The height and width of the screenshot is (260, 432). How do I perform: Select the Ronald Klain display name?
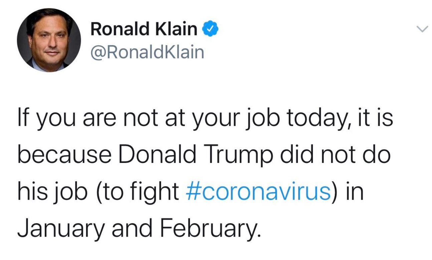coord(144,29)
